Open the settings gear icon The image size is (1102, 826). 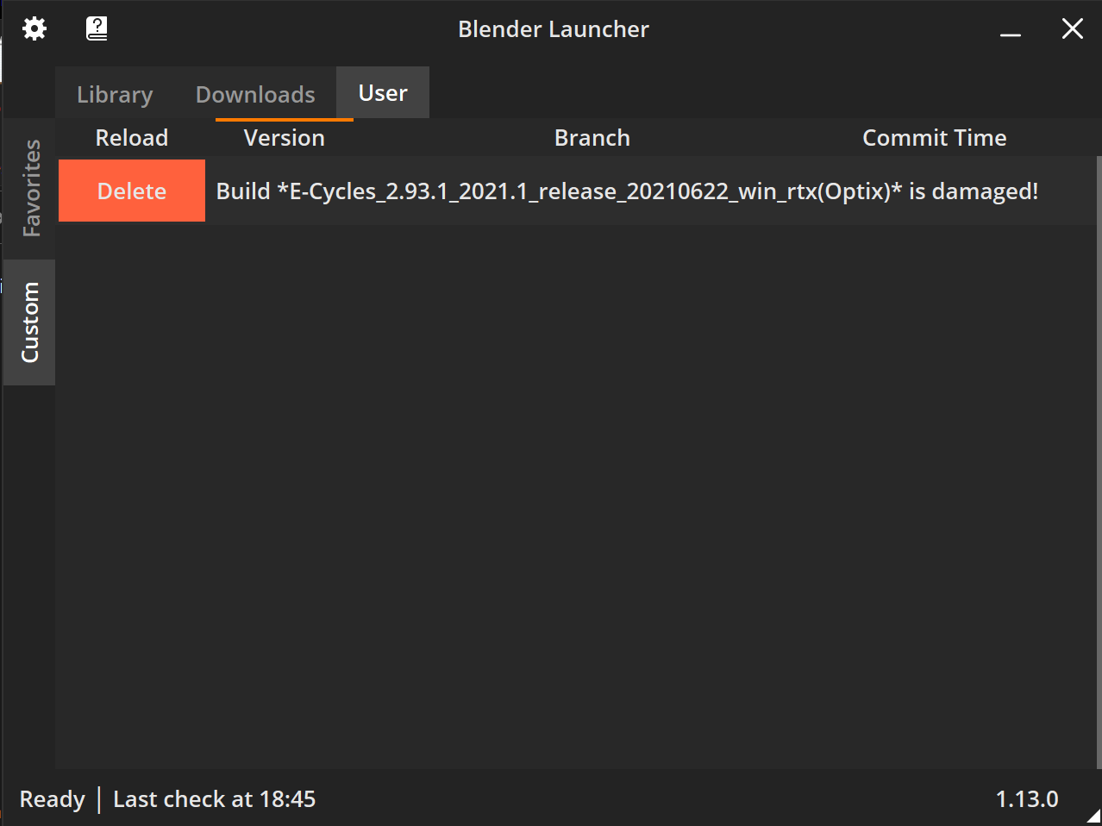pos(34,28)
